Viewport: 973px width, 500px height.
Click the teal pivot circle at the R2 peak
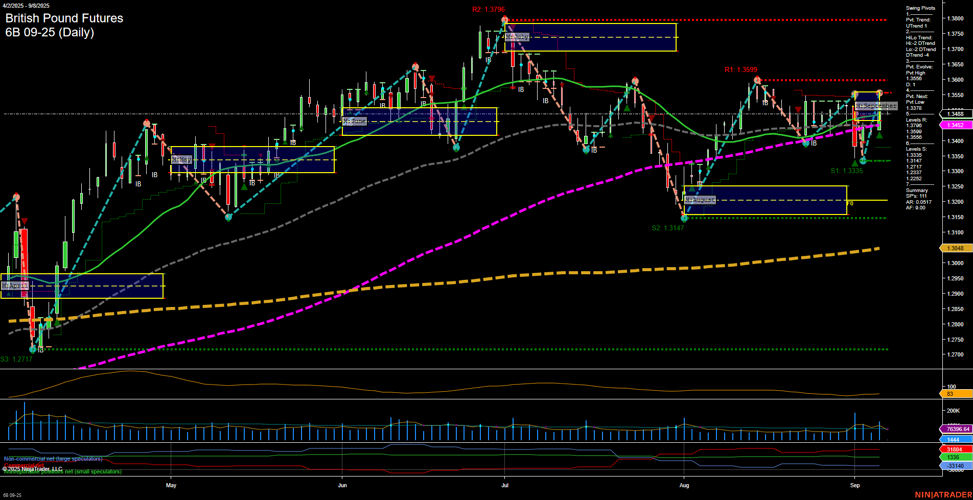point(504,19)
